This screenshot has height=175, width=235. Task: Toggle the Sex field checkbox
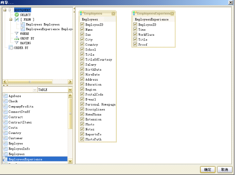click(82, 34)
